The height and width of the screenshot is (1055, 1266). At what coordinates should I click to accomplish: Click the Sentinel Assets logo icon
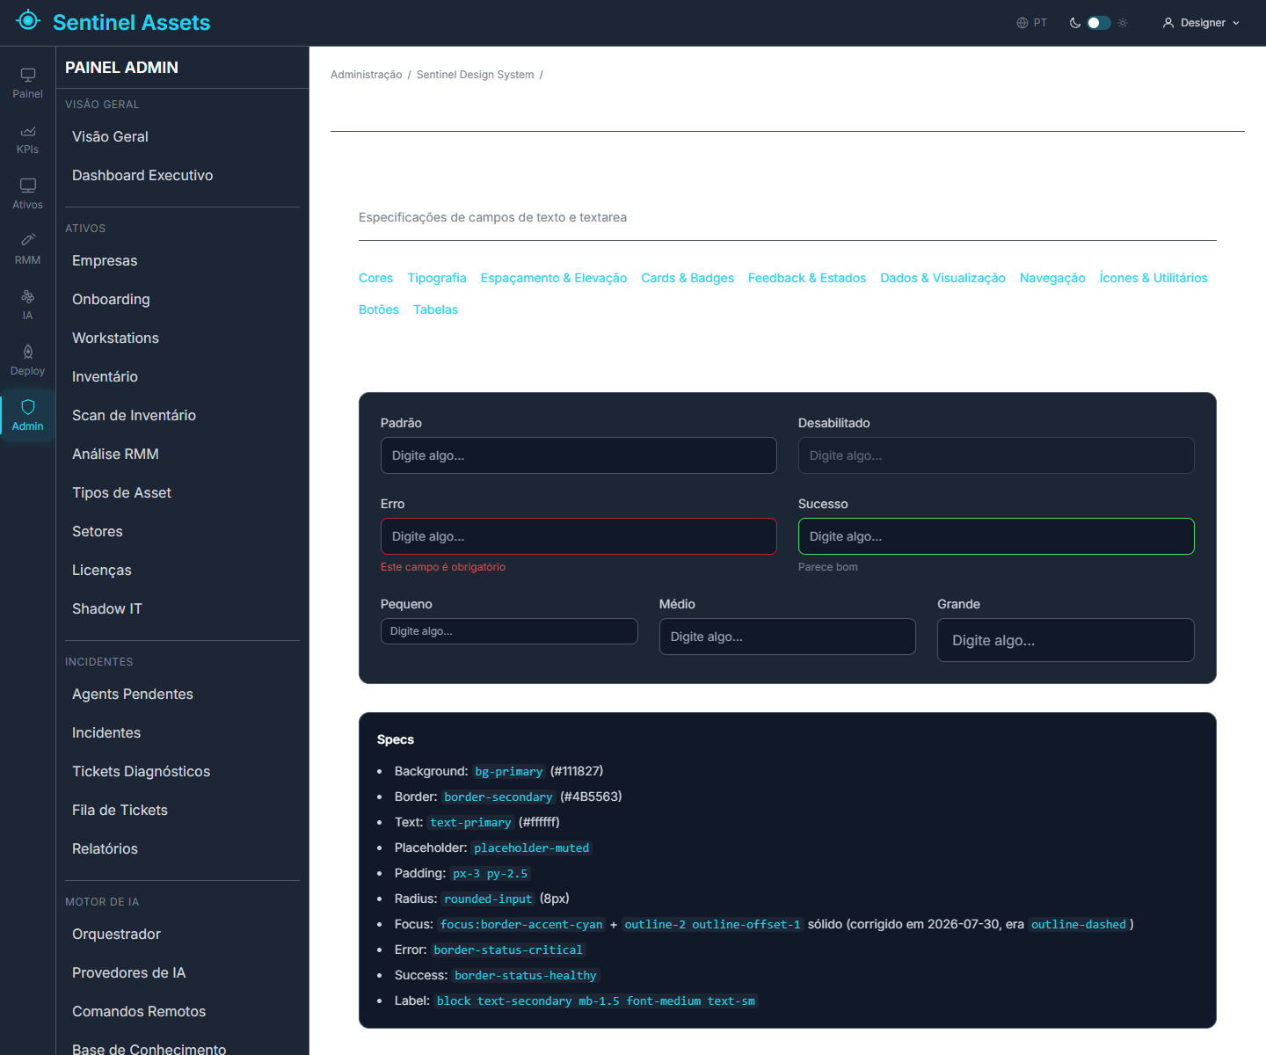pos(28,20)
